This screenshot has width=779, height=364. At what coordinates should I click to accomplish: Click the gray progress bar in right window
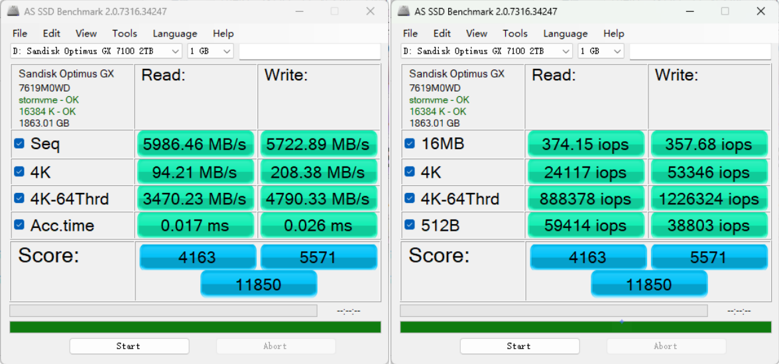point(554,311)
